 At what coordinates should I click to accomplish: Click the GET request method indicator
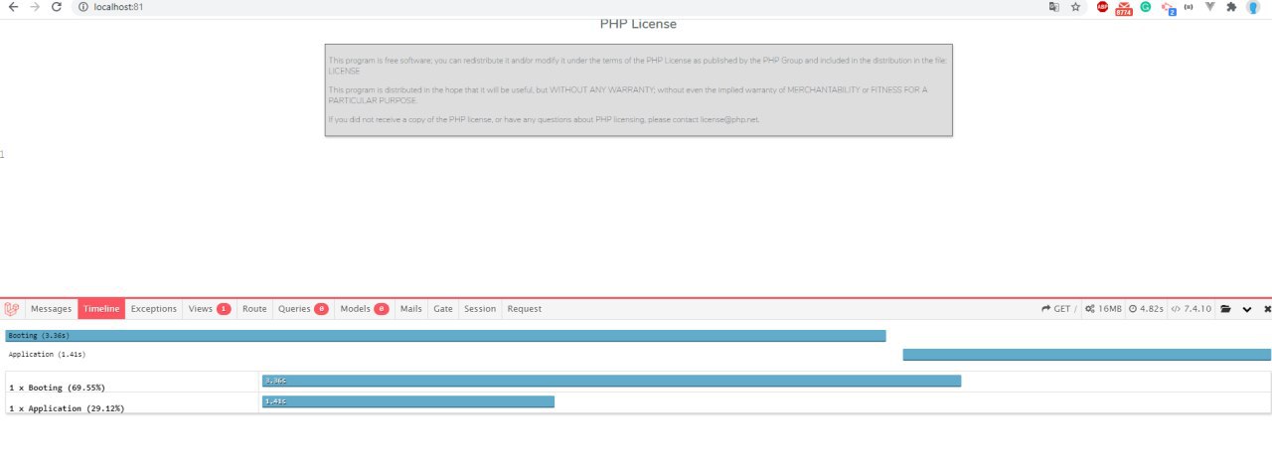pyautogui.click(x=1058, y=309)
